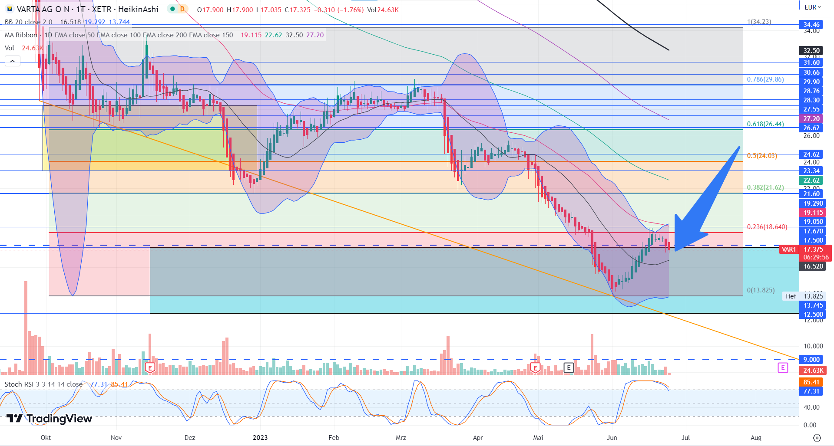Click the pink 19.115 axis label
This screenshot has width=834, height=446.
coord(813,213)
